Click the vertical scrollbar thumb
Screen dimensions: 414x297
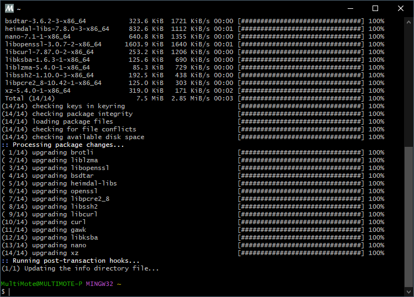coord(409,218)
